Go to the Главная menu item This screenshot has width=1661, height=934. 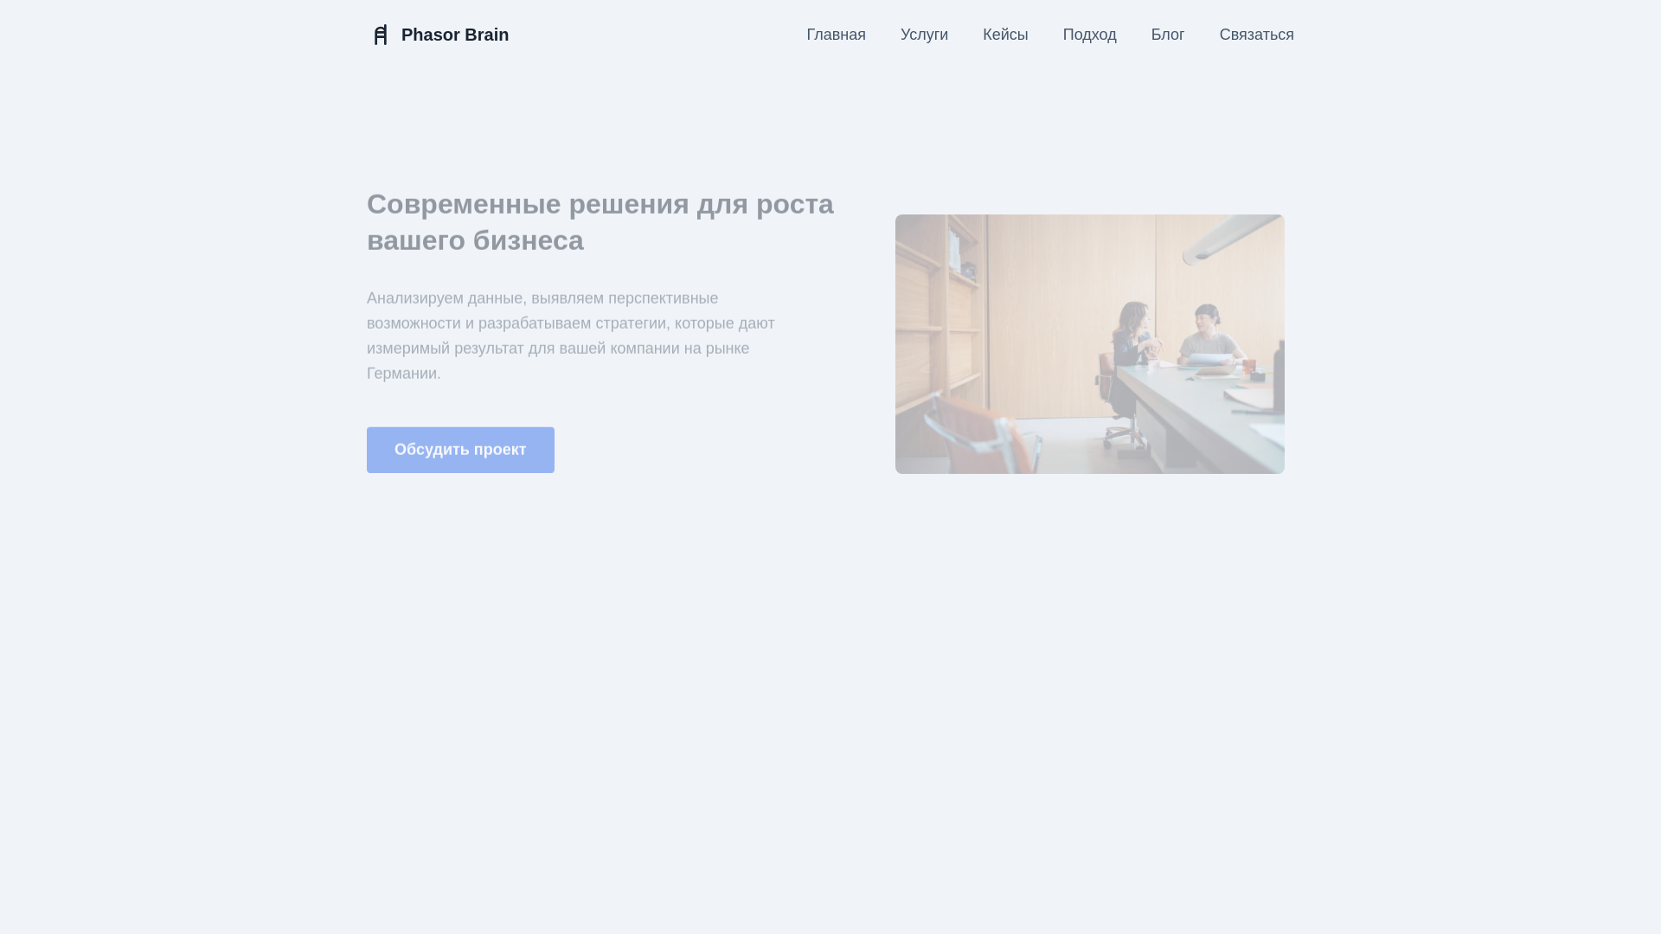836,35
